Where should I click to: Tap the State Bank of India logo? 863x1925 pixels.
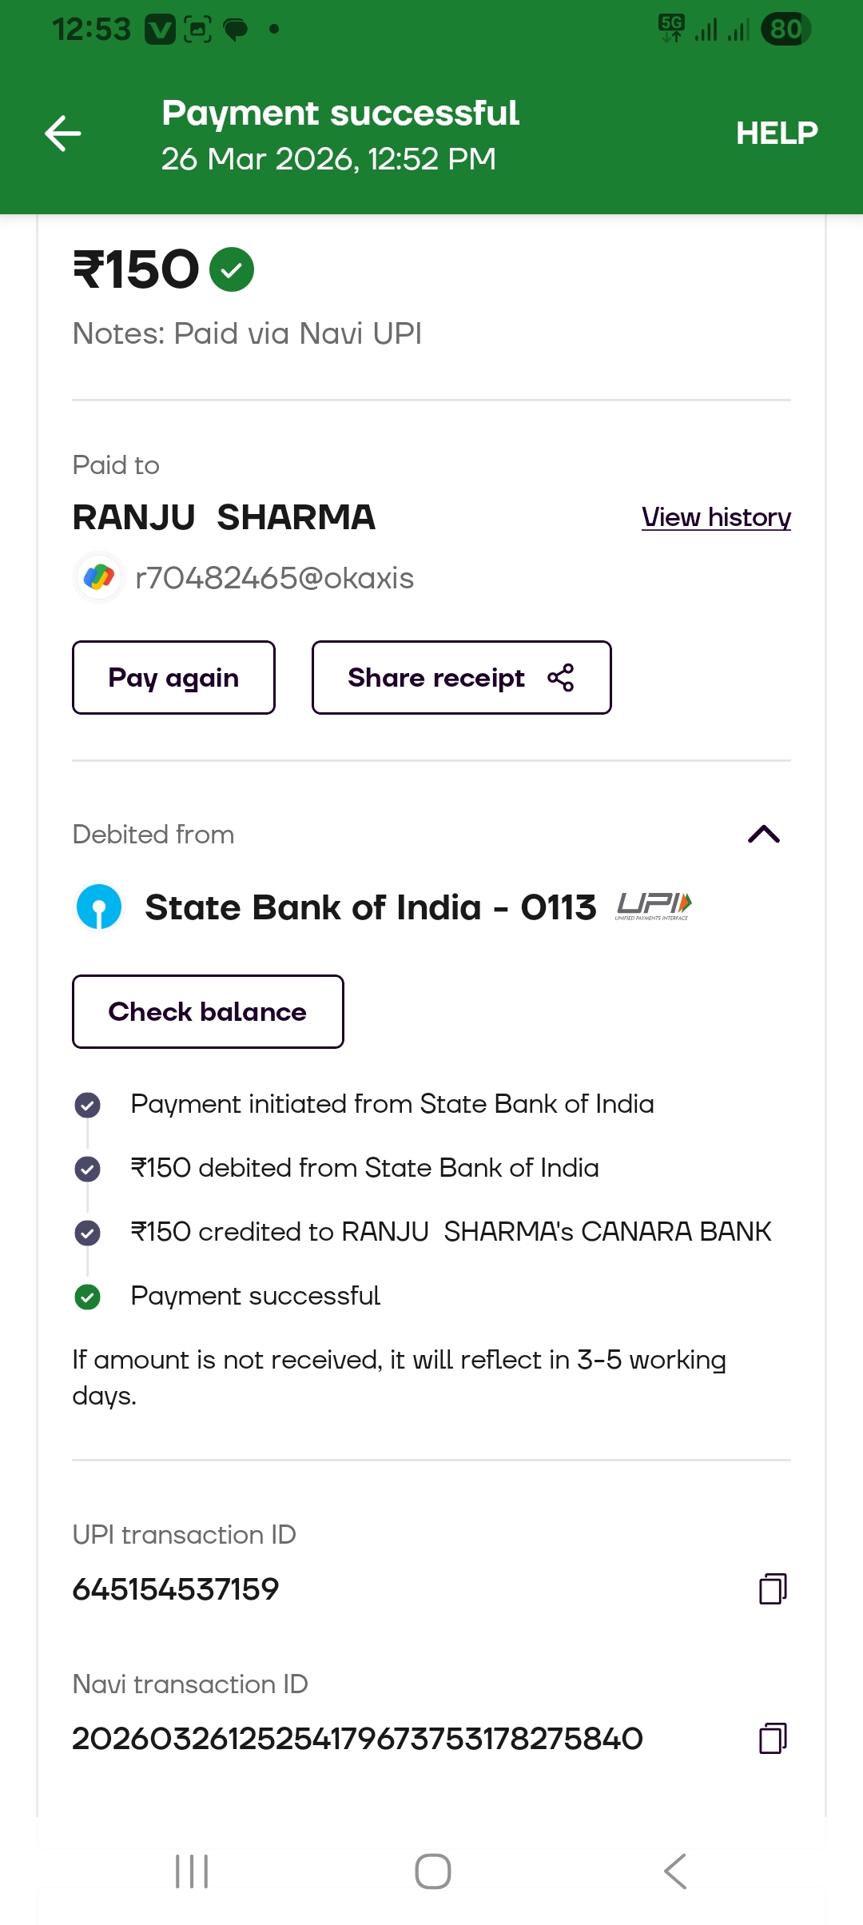coord(99,907)
